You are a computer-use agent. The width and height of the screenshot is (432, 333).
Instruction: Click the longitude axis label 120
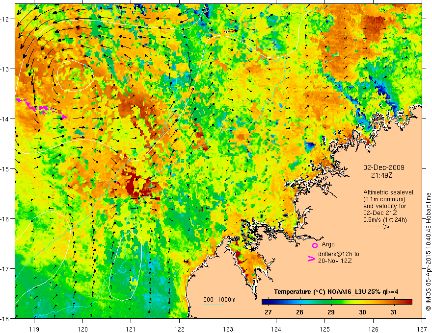pos(82,330)
